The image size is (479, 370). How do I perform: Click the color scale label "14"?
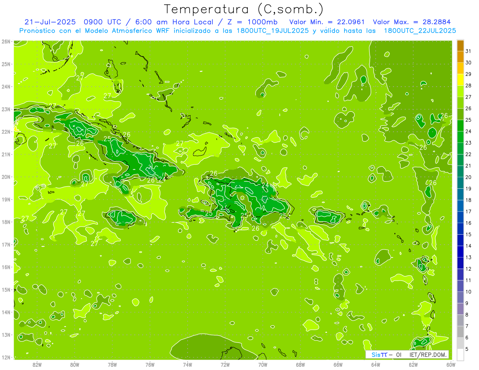click(x=469, y=246)
